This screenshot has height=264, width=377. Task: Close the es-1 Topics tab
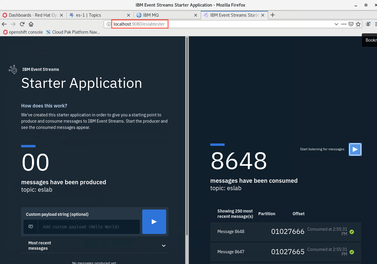[x=129, y=15]
